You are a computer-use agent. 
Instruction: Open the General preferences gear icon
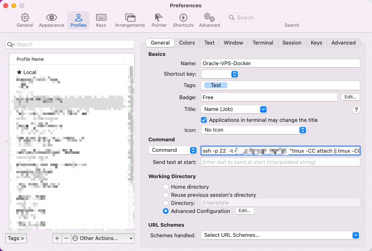[x=25, y=17]
